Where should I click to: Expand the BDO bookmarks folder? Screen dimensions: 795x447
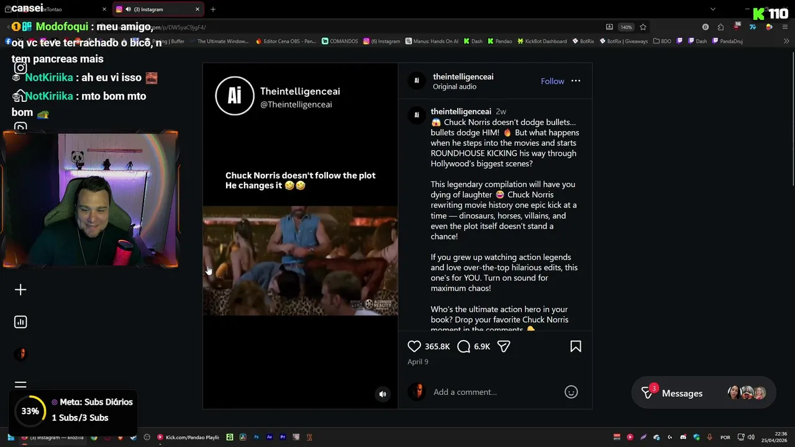[x=662, y=41]
